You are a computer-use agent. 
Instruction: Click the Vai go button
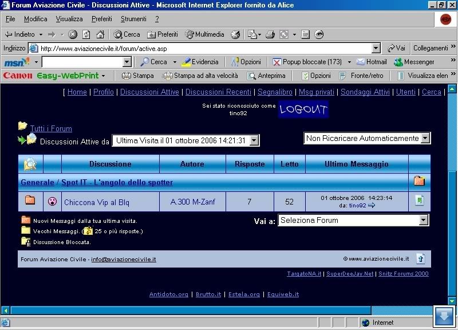tap(396, 48)
